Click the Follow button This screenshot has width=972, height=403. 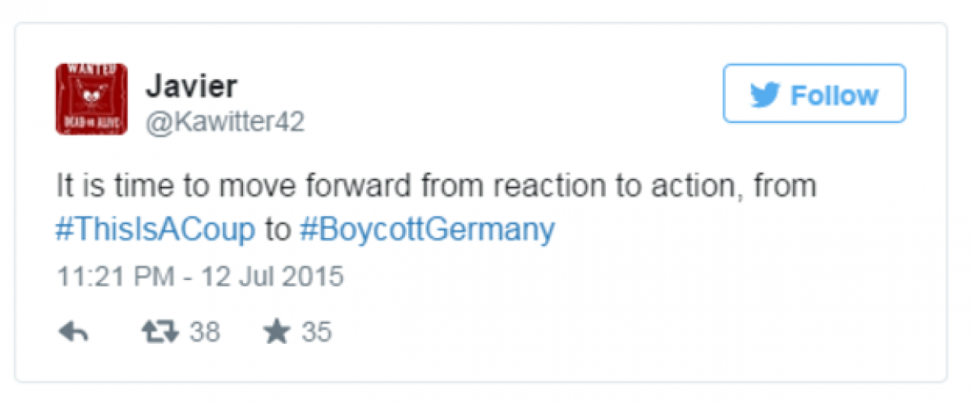(x=814, y=94)
